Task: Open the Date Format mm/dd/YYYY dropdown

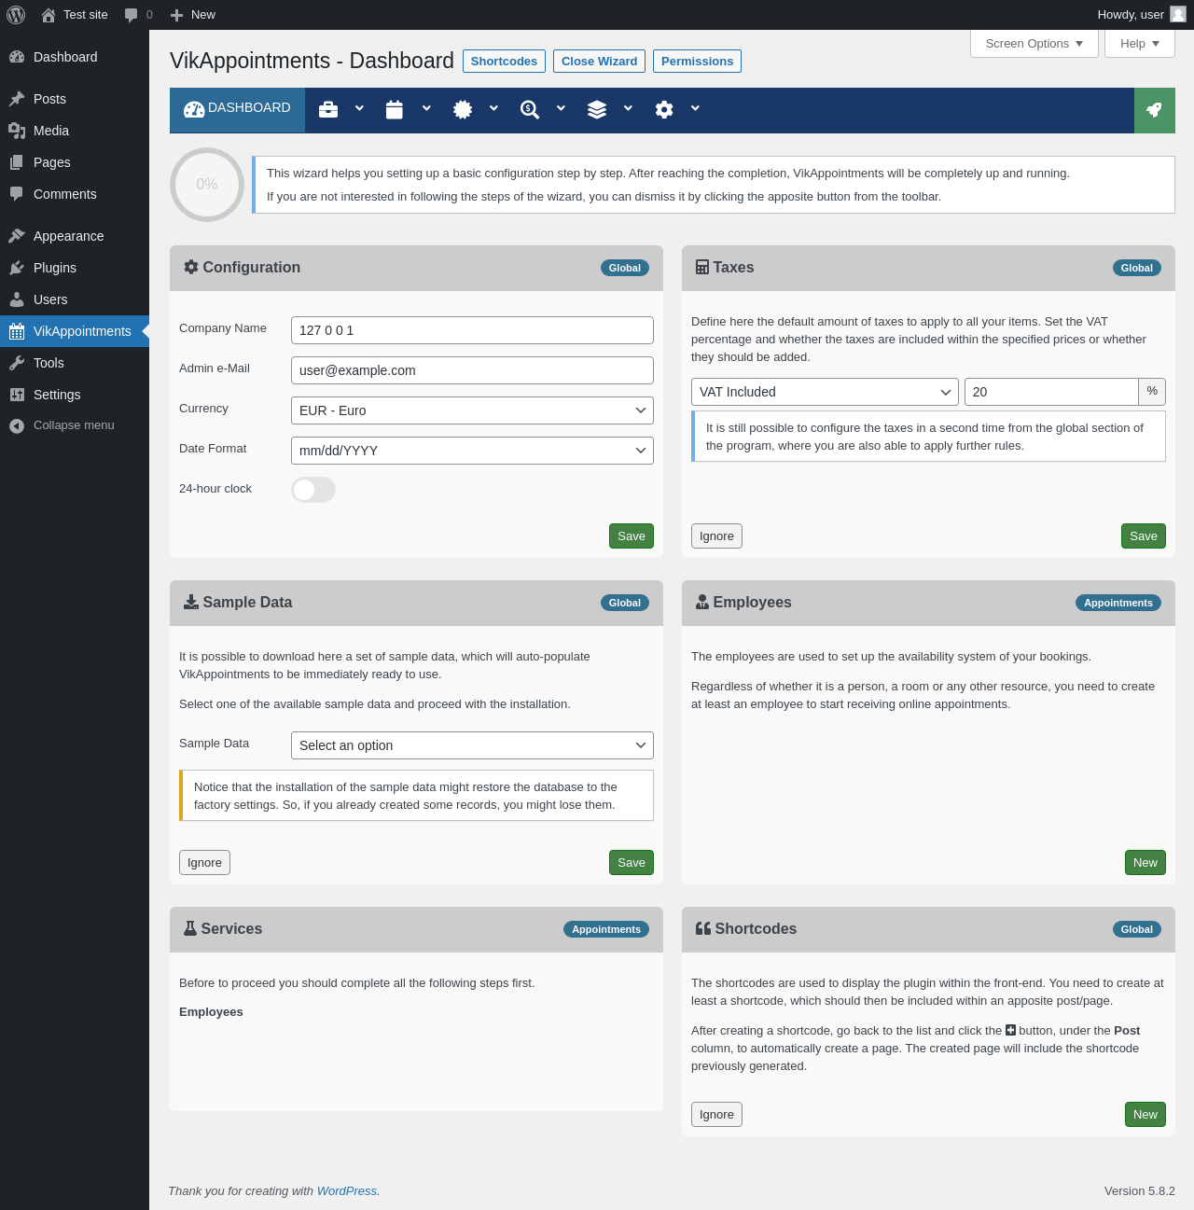Action: pos(472,451)
